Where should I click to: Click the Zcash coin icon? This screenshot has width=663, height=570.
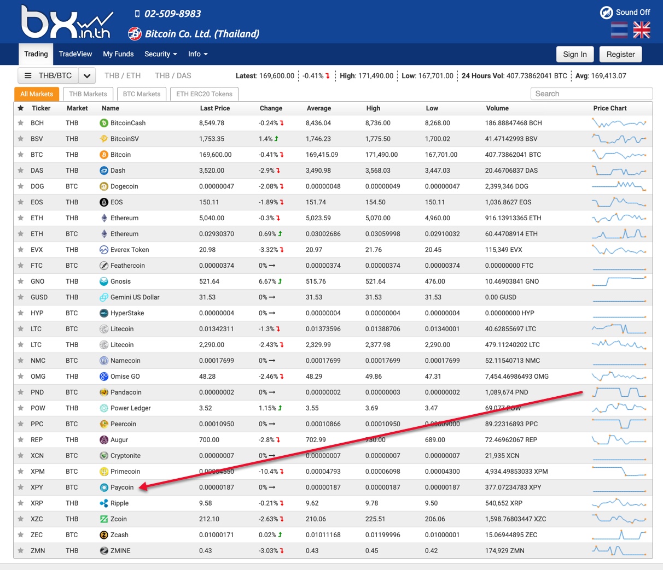tap(104, 535)
